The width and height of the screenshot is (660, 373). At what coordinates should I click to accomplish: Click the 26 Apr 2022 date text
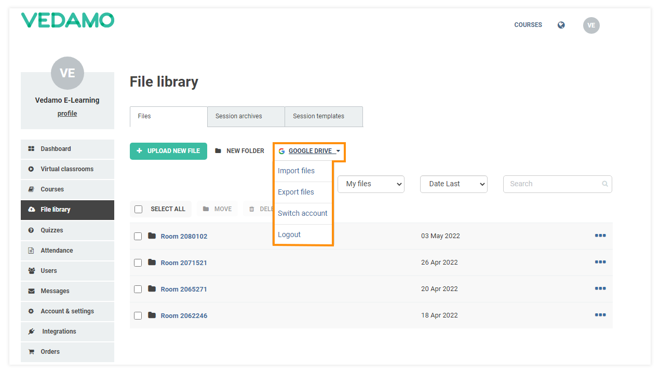(x=439, y=263)
